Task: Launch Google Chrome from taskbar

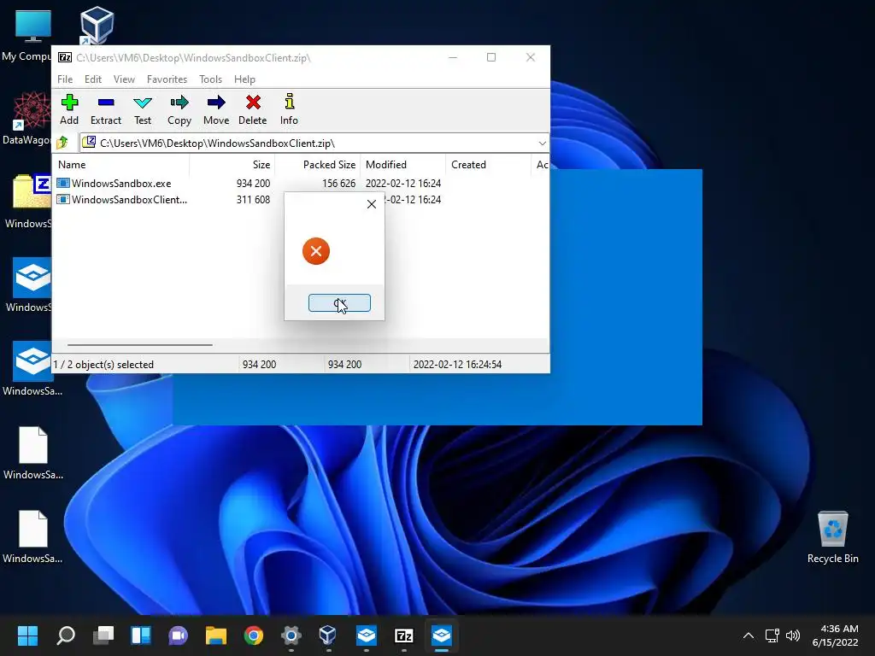Action: coord(253,635)
